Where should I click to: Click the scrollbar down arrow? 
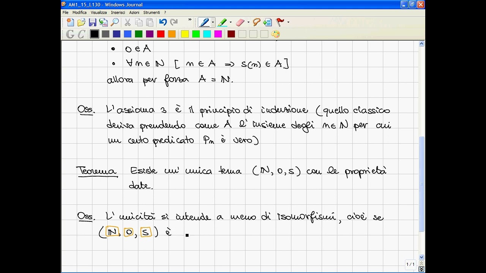tap(421, 257)
